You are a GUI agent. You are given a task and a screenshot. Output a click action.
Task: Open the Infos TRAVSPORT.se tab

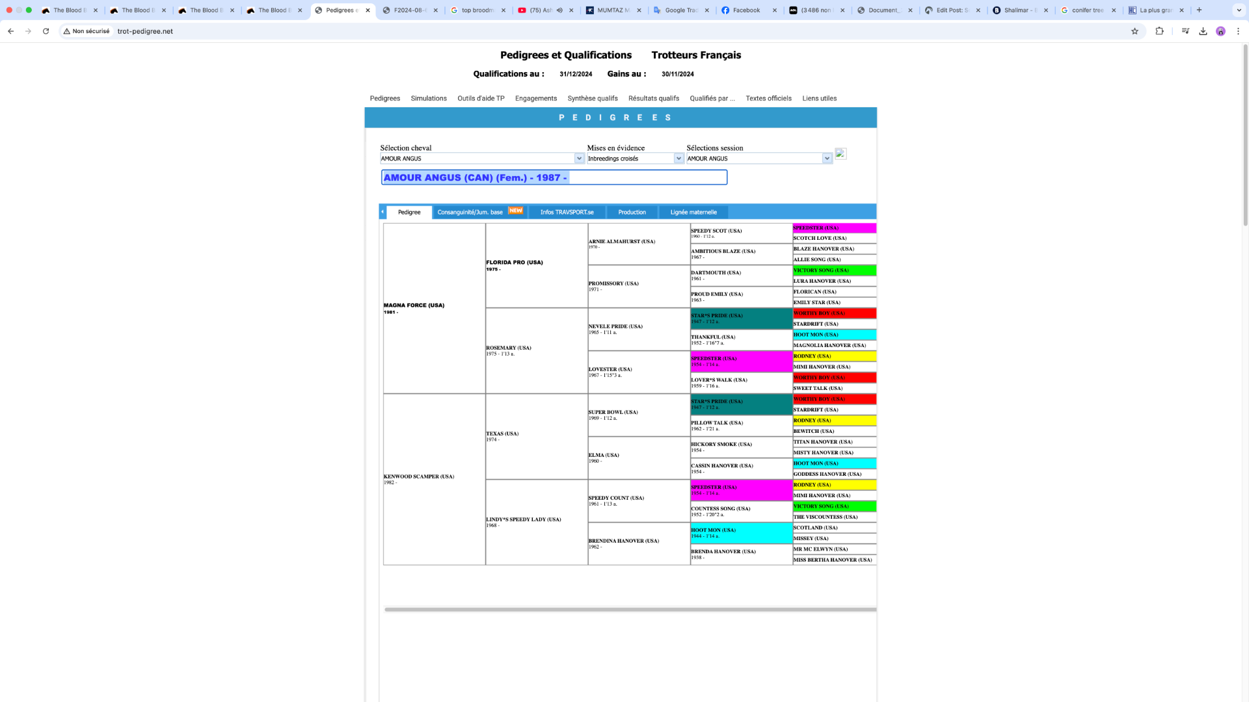tap(567, 213)
